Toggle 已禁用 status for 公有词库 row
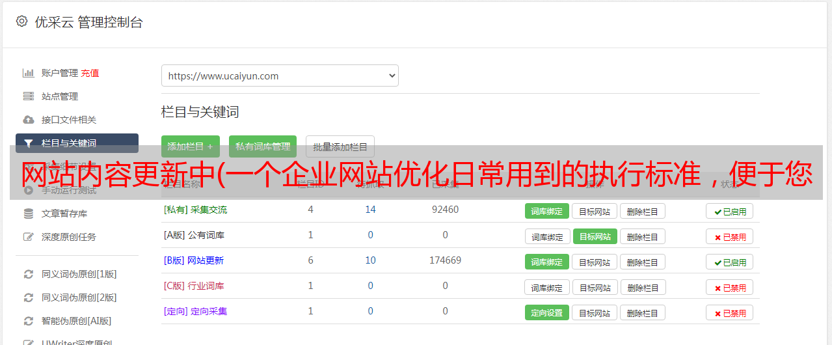This screenshot has width=832, height=345. 729,236
